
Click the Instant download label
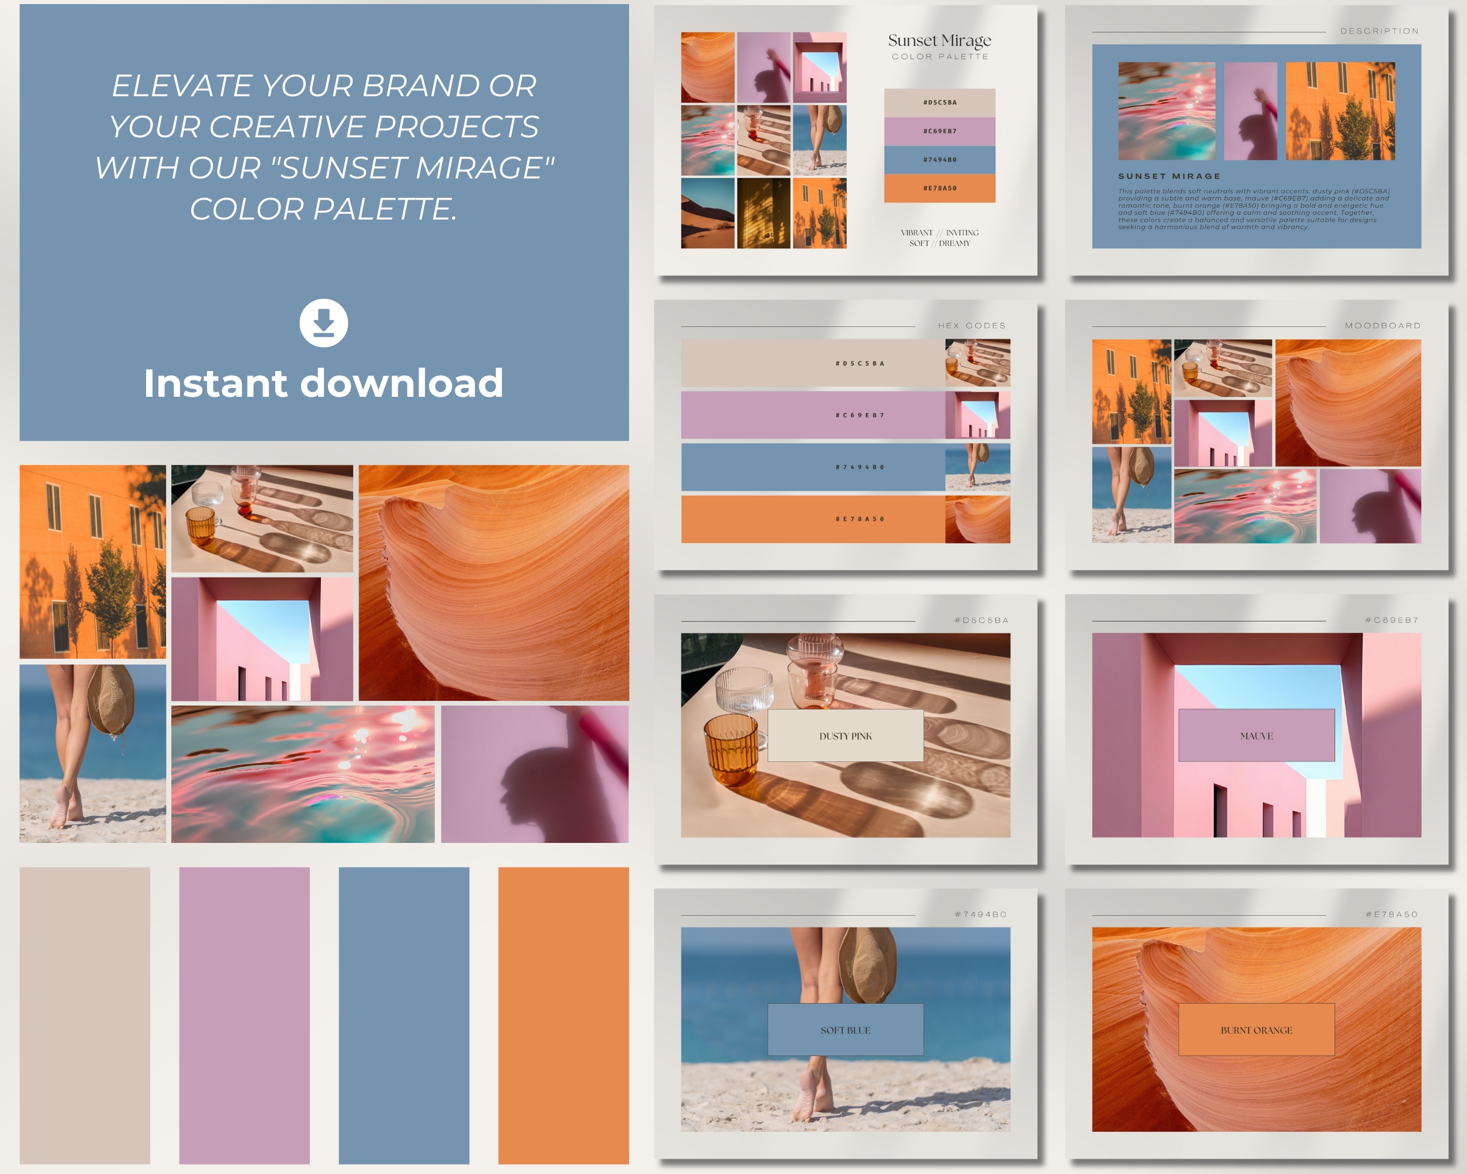pyautogui.click(x=325, y=383)
